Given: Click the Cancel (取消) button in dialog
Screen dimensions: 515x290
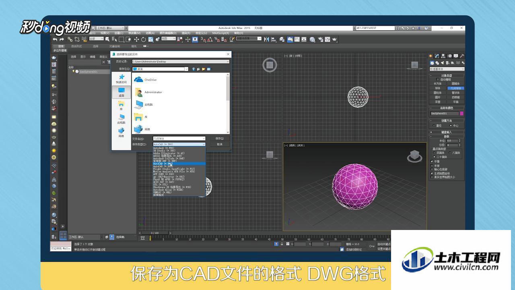Looking at the screenshot, I should coord(219,144).
